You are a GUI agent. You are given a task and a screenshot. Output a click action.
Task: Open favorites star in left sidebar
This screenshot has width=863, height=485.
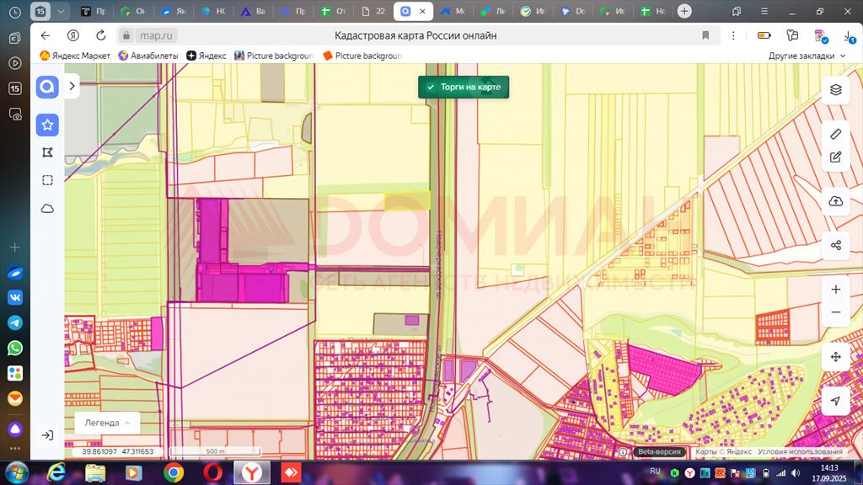pyautogui.click(x=47, y=125)
